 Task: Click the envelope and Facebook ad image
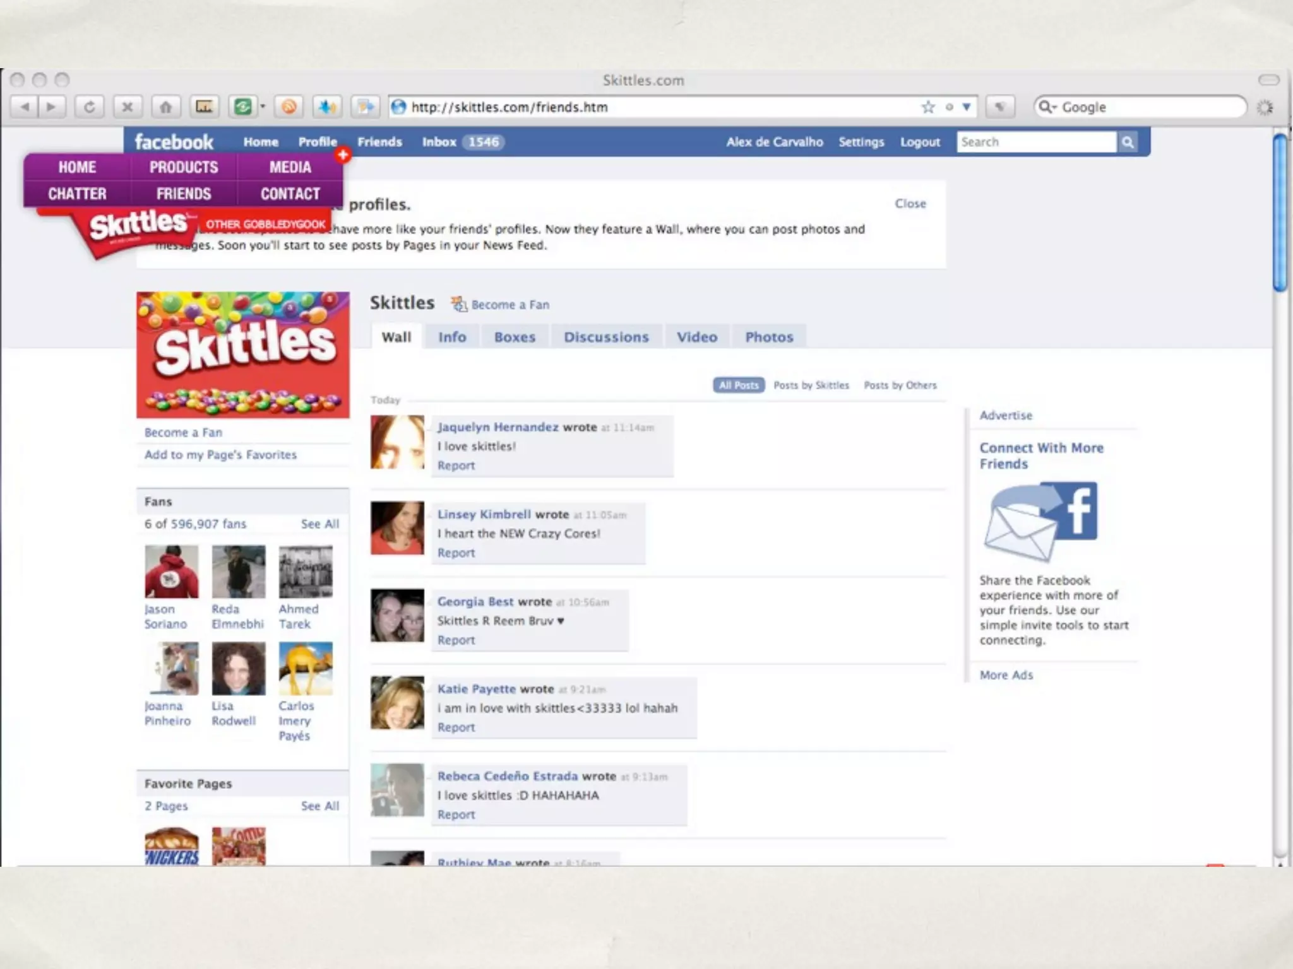tap(1040, 522)
